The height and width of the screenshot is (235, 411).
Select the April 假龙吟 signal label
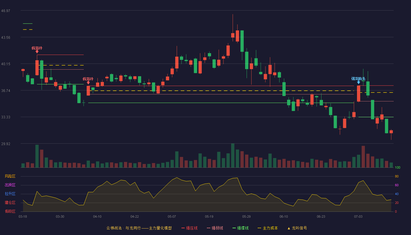[88, 79]
